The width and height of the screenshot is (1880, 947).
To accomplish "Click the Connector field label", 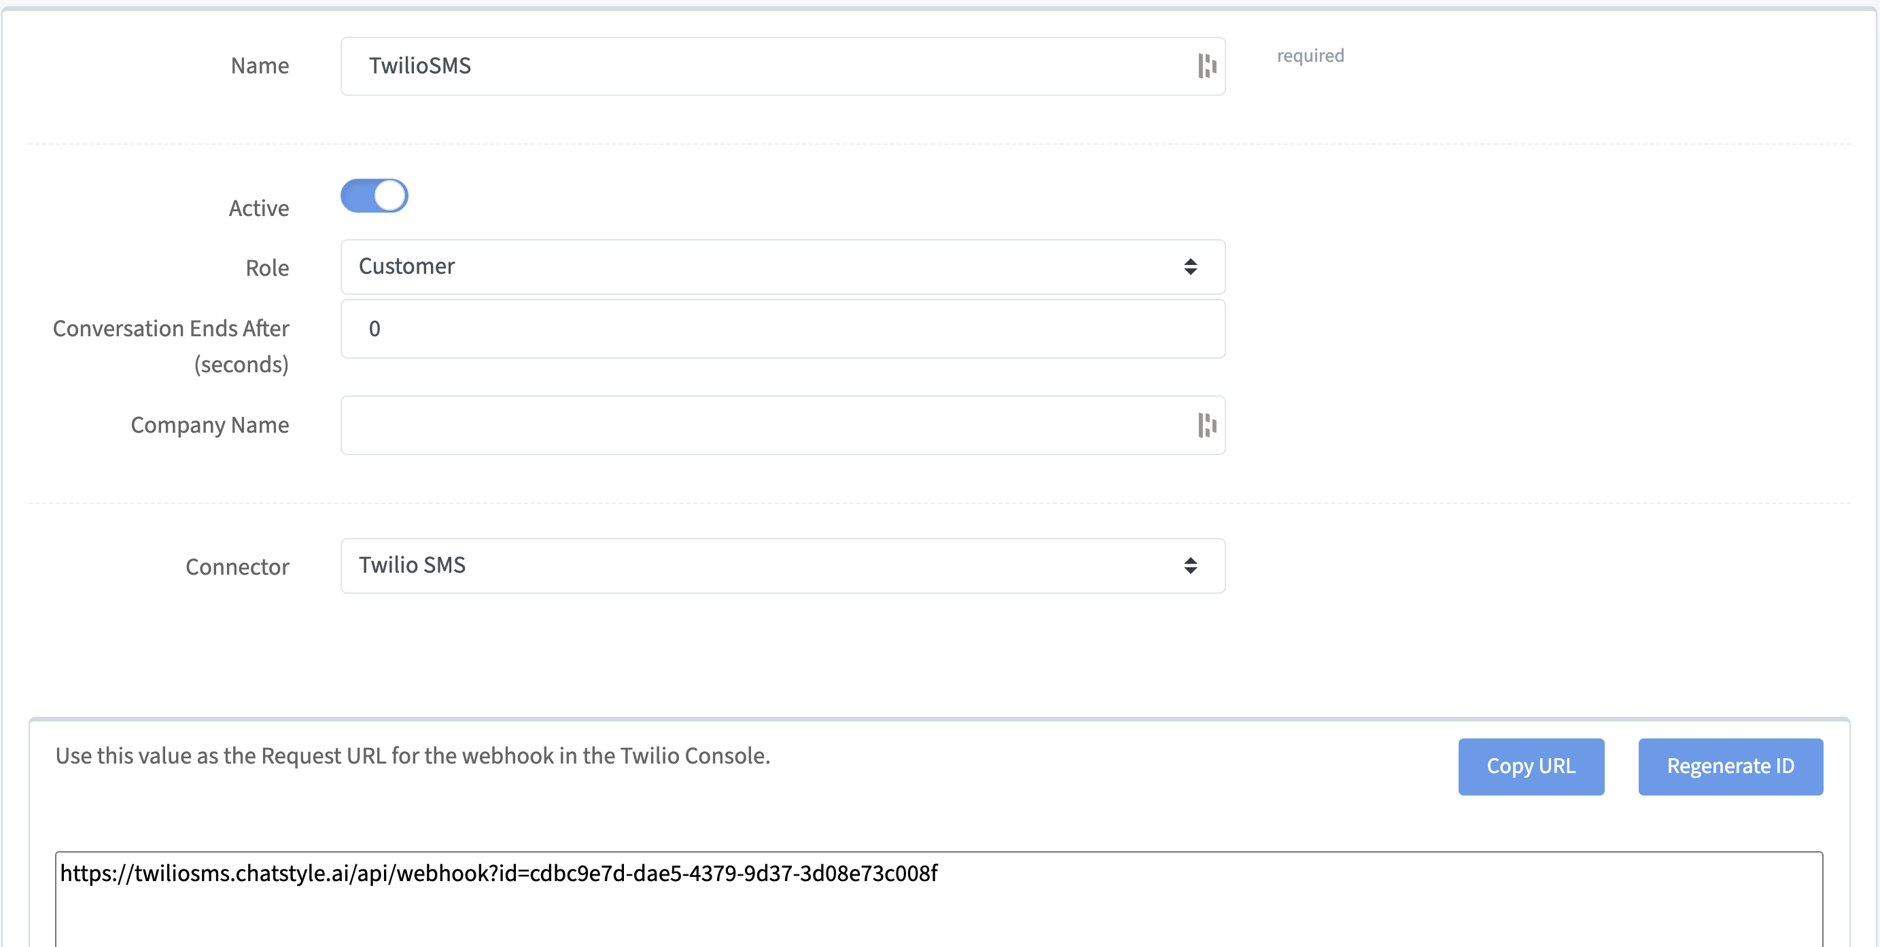I will pos(237,567).
